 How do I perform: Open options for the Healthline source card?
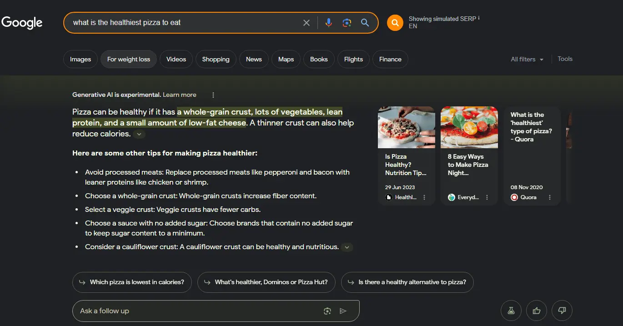424,197
